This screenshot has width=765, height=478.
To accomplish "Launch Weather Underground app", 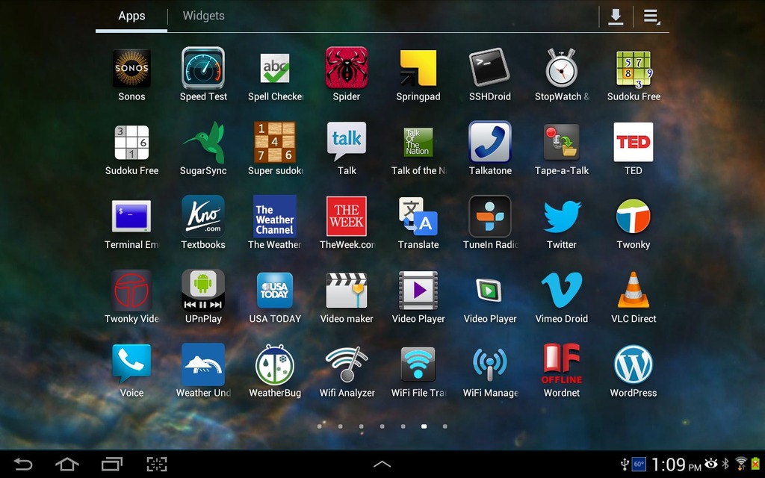I will 203,372.
